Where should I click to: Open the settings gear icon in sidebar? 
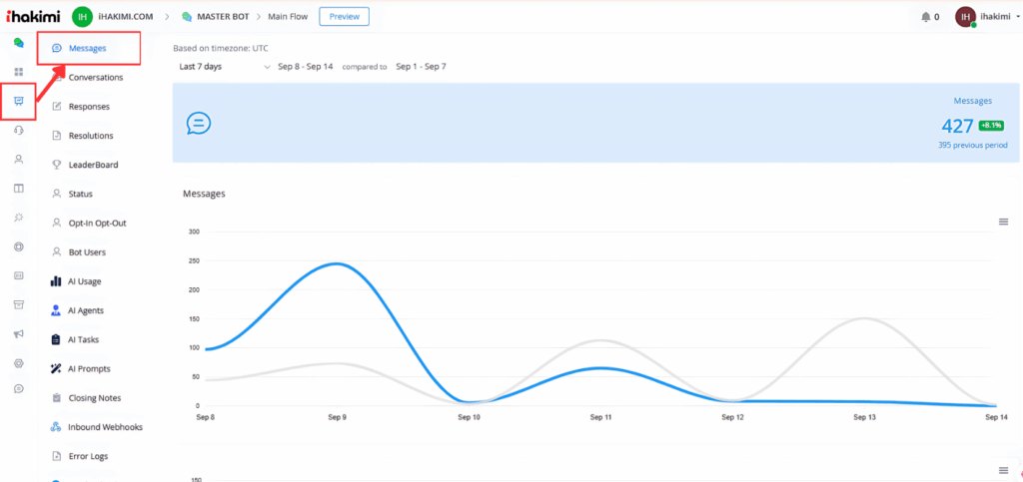coord(18,363)
